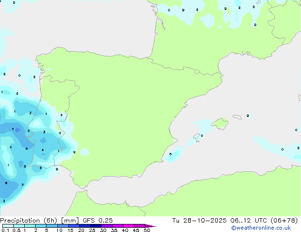The height and width of the screenshot is (232, 301).
Task: Click the 2–5 mm legend color box
Action: (x=41, y=226)
